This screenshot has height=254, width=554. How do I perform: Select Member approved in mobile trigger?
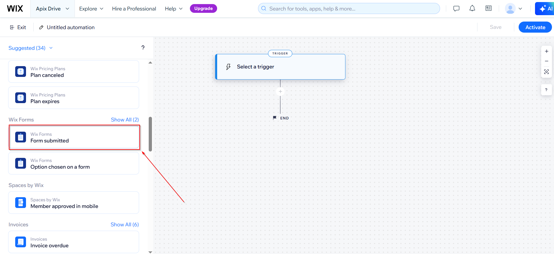[74, 203]
